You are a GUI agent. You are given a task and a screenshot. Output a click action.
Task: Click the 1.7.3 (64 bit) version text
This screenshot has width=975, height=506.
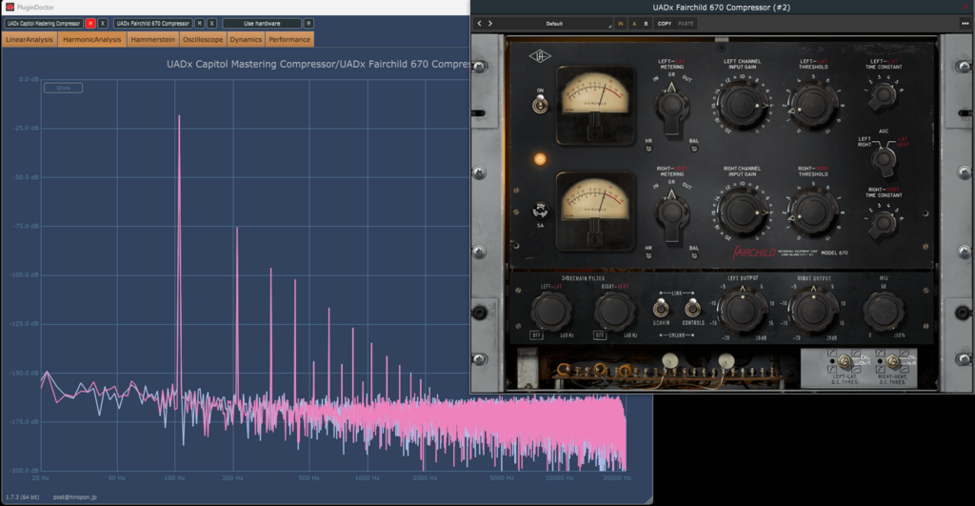point(22,497)
